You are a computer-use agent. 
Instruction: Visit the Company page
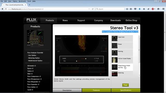coord(99,20)
